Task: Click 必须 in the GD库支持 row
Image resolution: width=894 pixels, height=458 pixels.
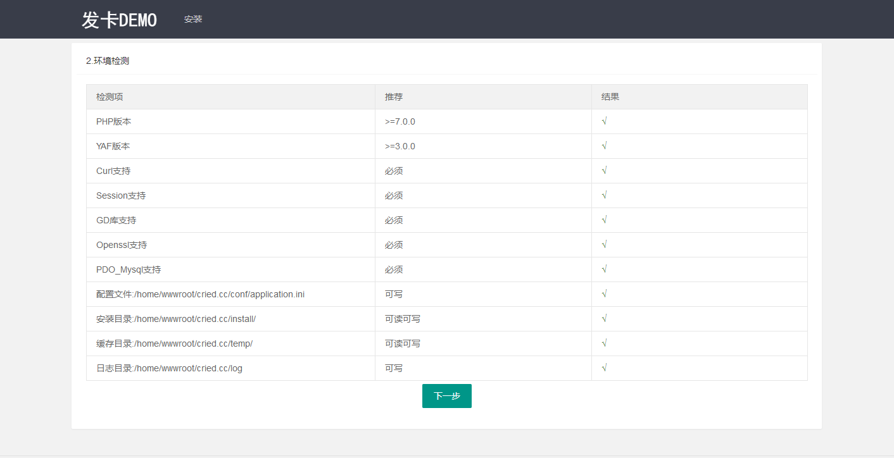Action: tap(394, 220)
